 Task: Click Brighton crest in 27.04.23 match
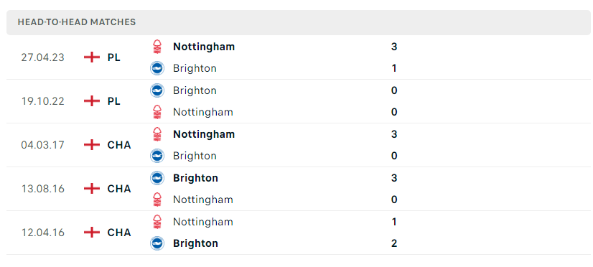157,68
